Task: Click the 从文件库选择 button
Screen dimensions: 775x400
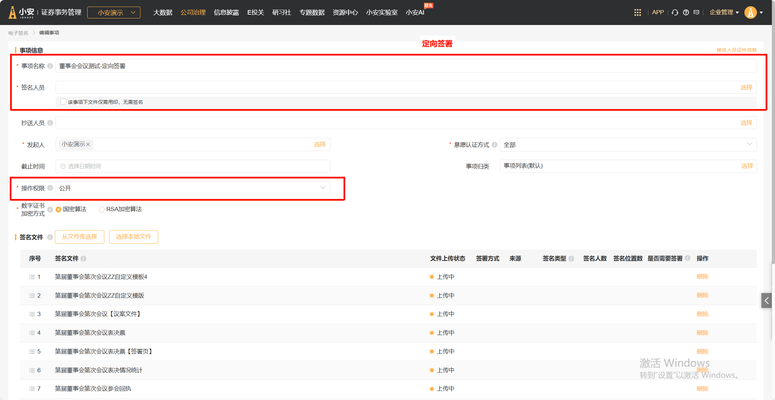Action: tap(80, 237)
